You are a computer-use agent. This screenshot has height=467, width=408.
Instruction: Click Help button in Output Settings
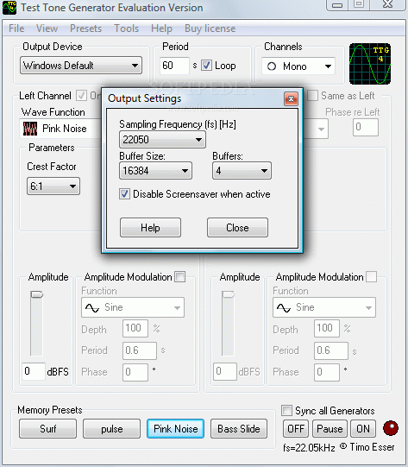[150, 228]
